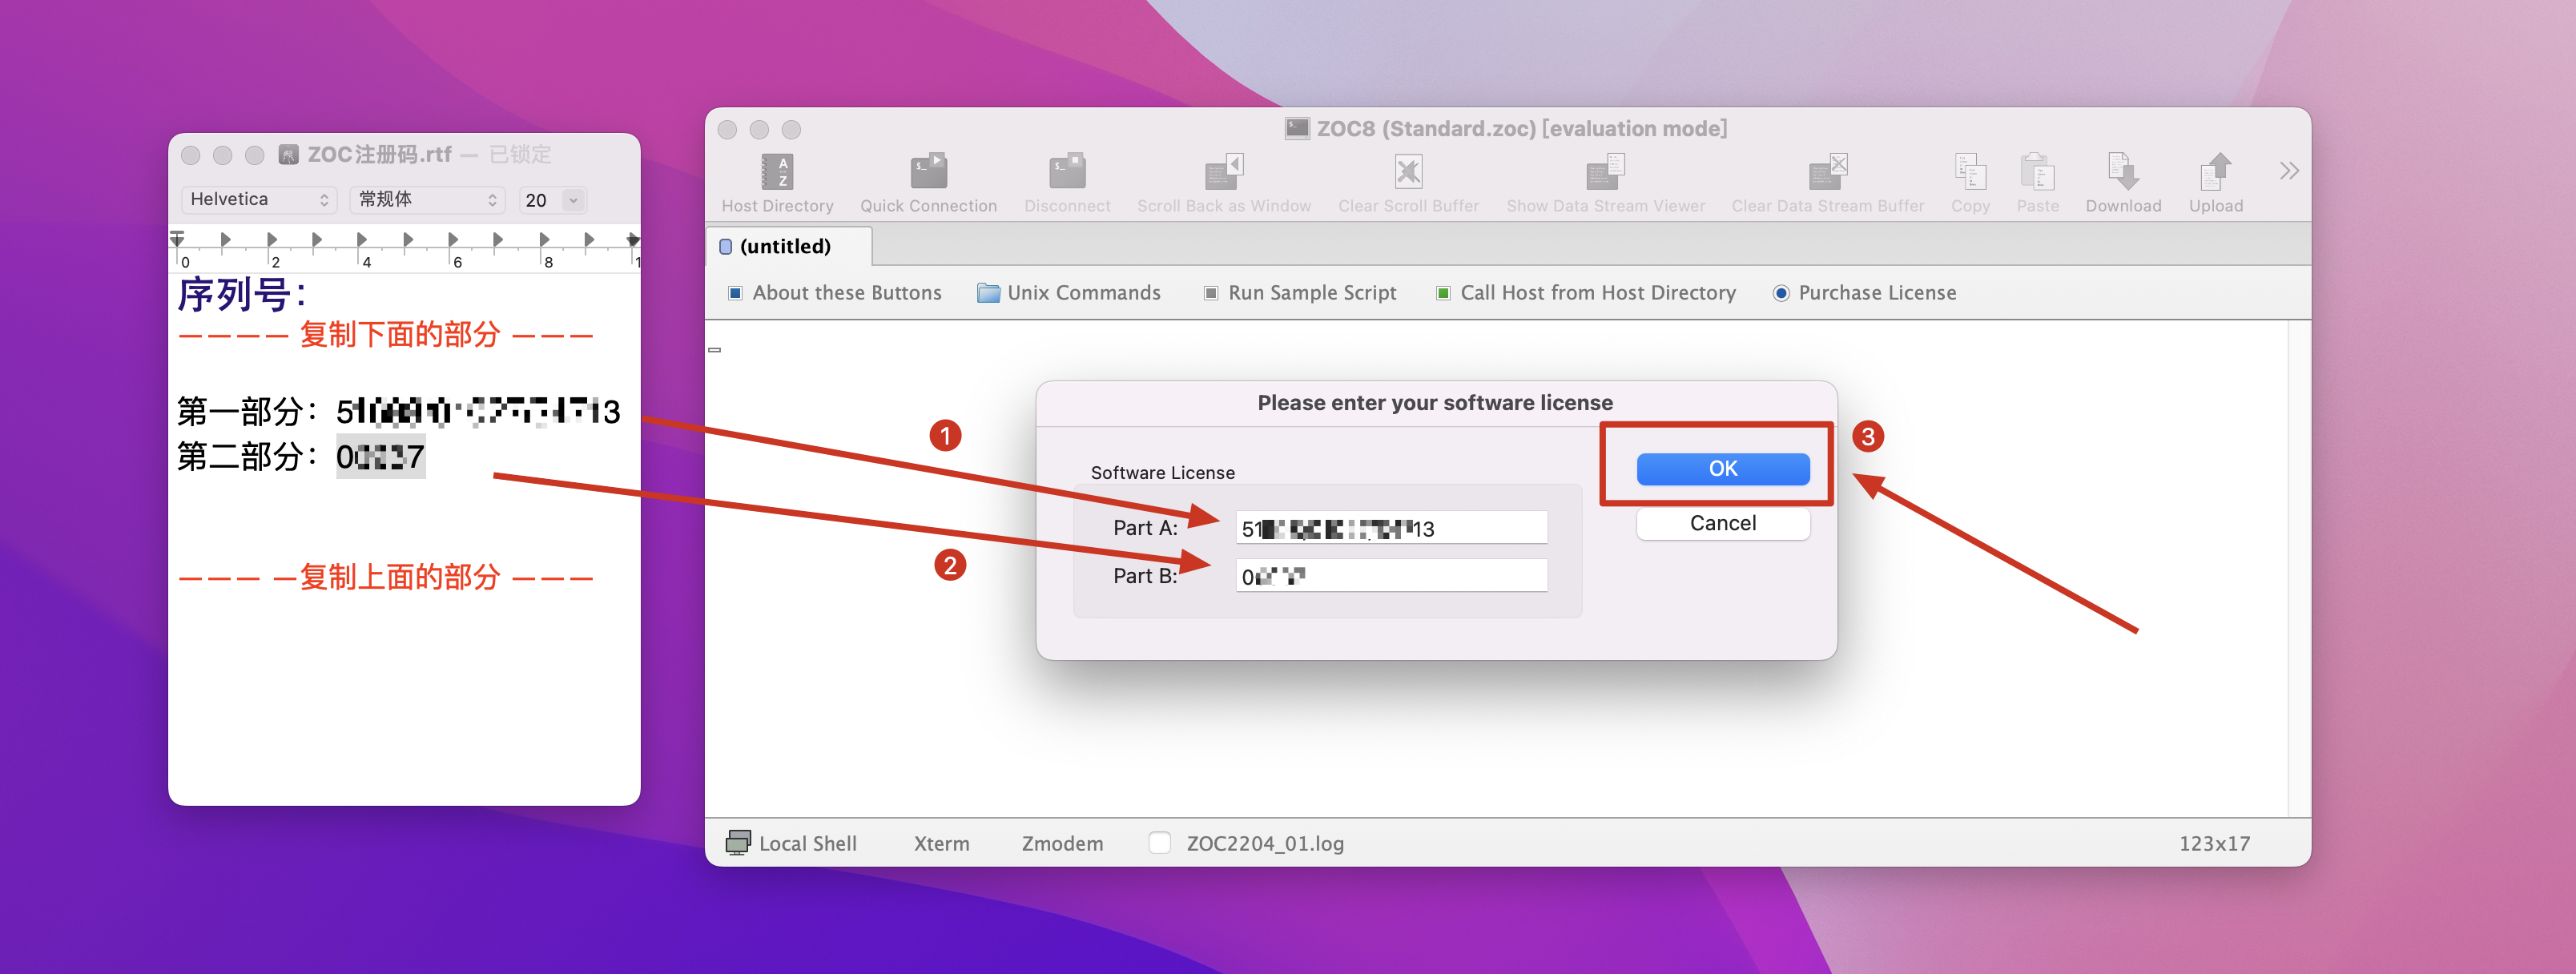Click the Scroll Back as Window icon
This screenshot has height=974, width=2576.
coord(1223,173)
